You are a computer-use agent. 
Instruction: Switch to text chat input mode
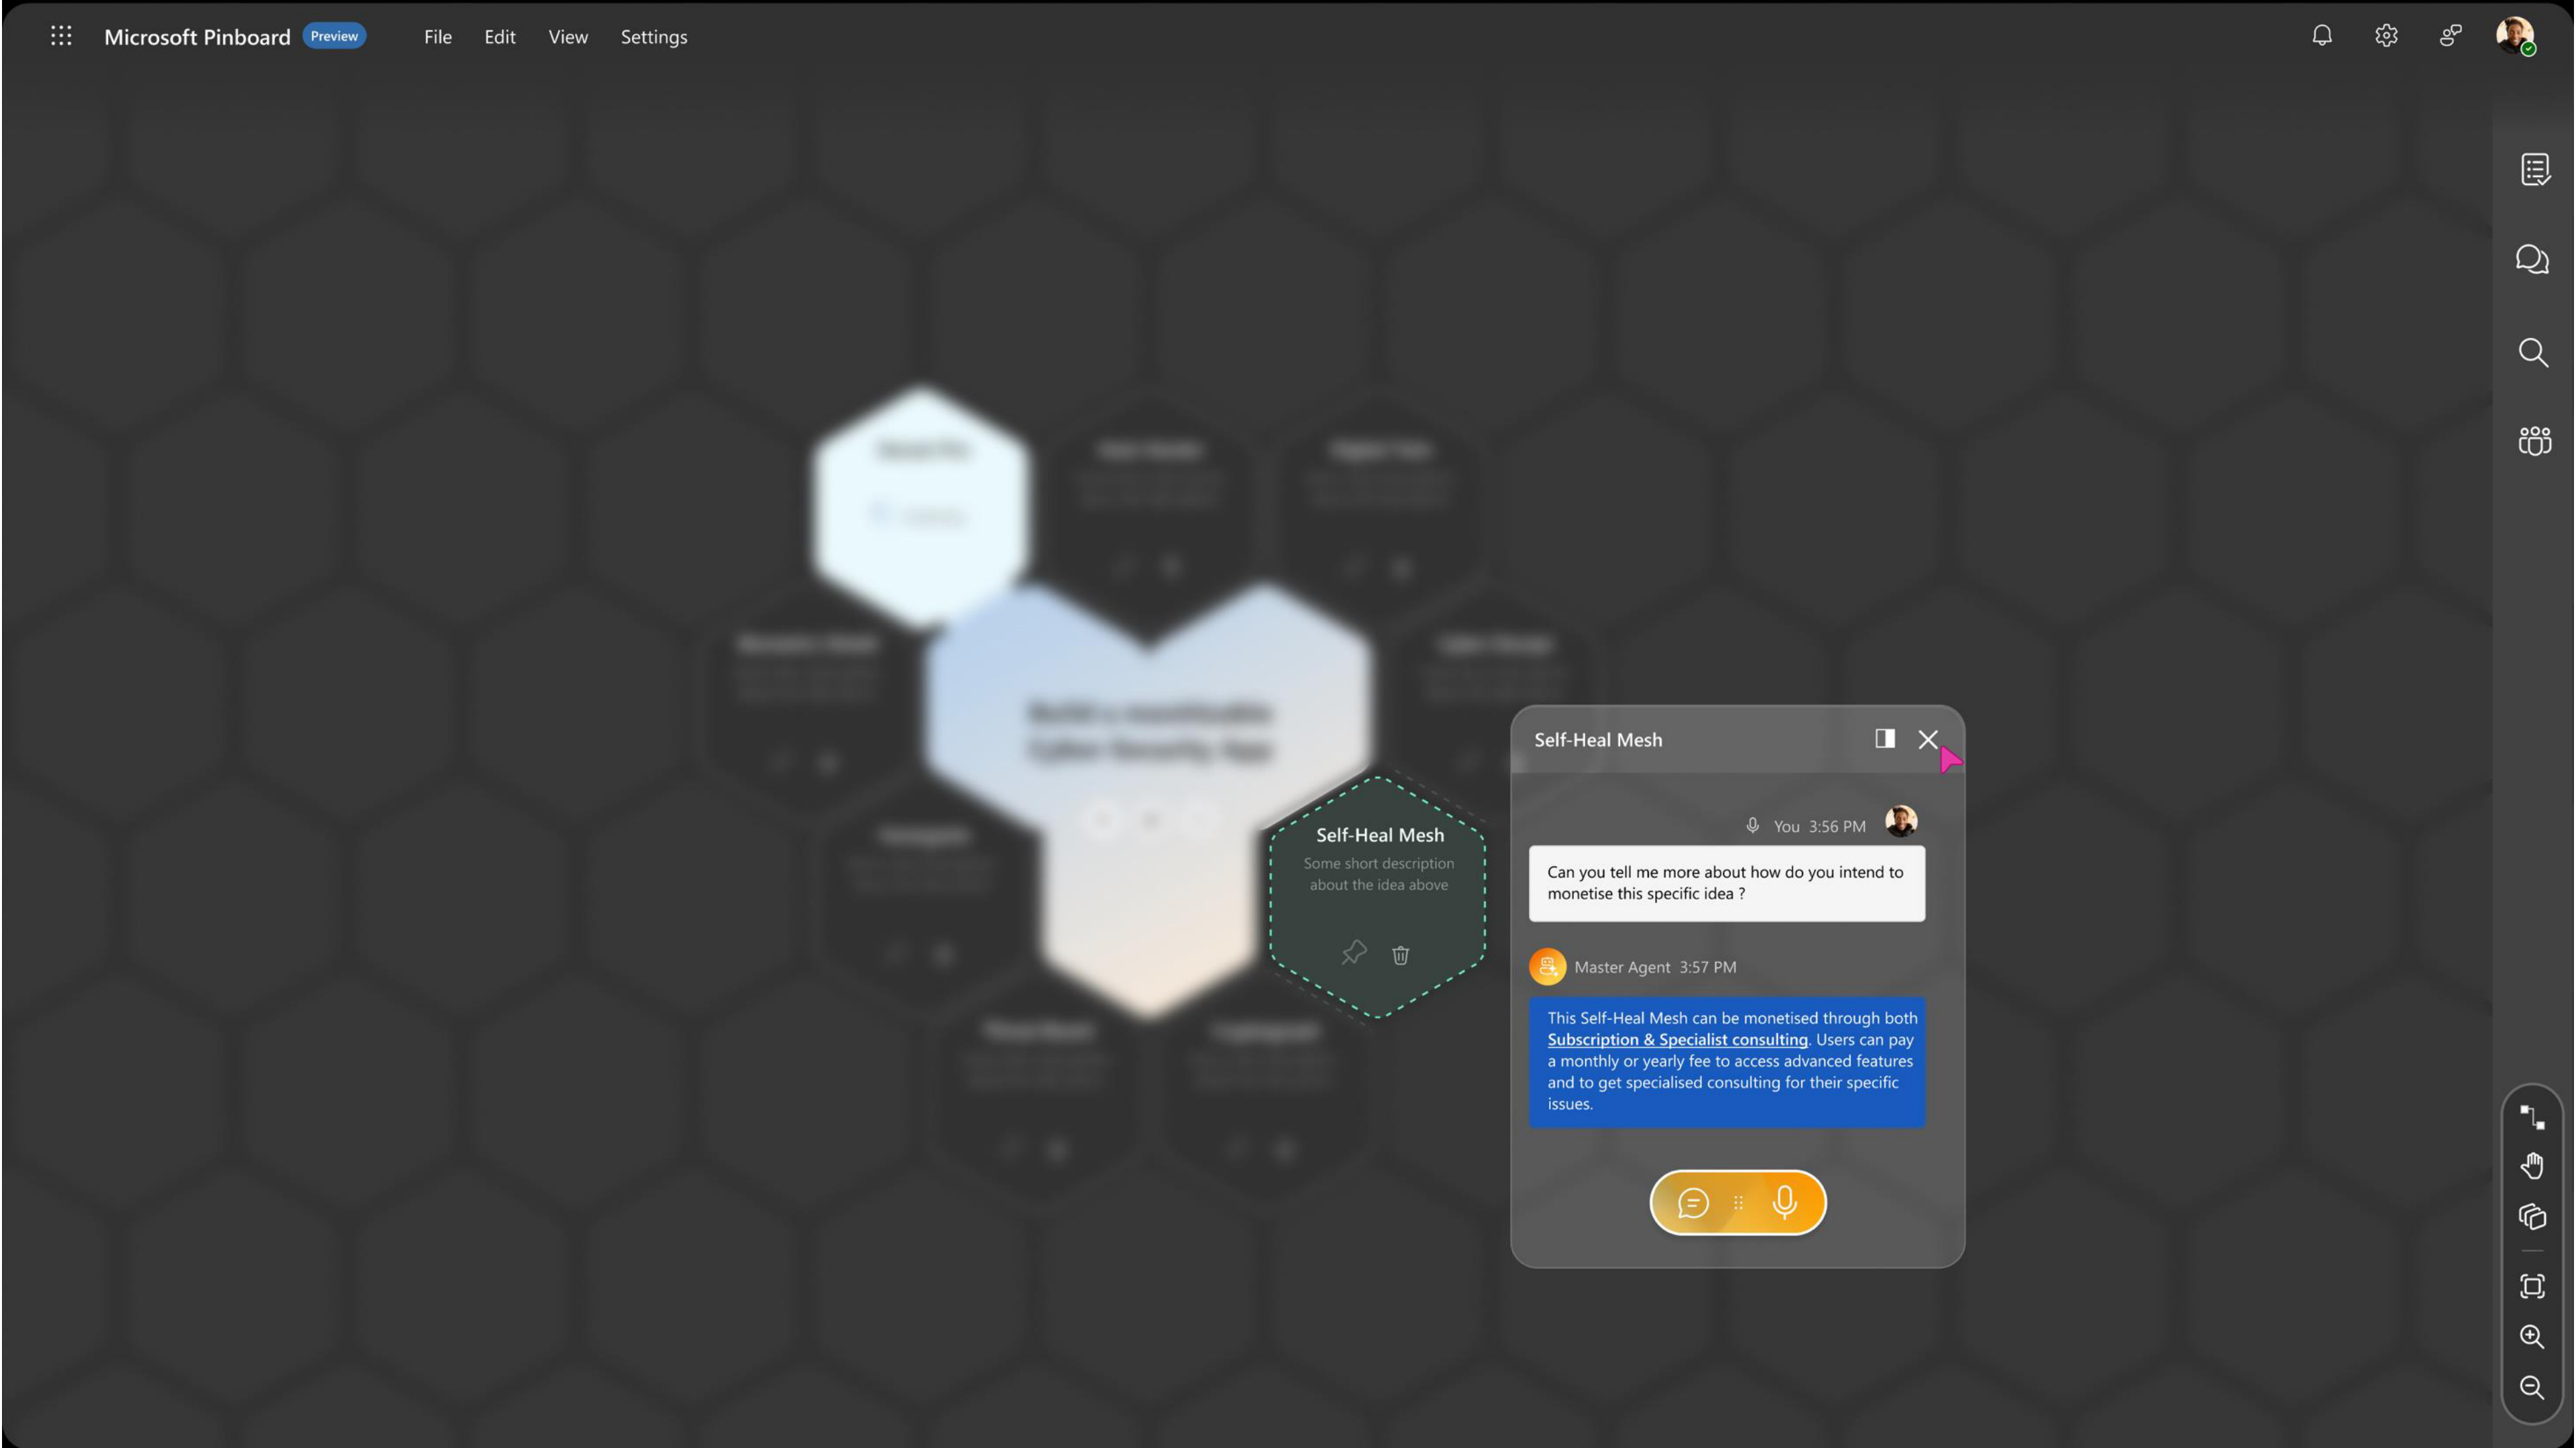coord(1692,1202)
